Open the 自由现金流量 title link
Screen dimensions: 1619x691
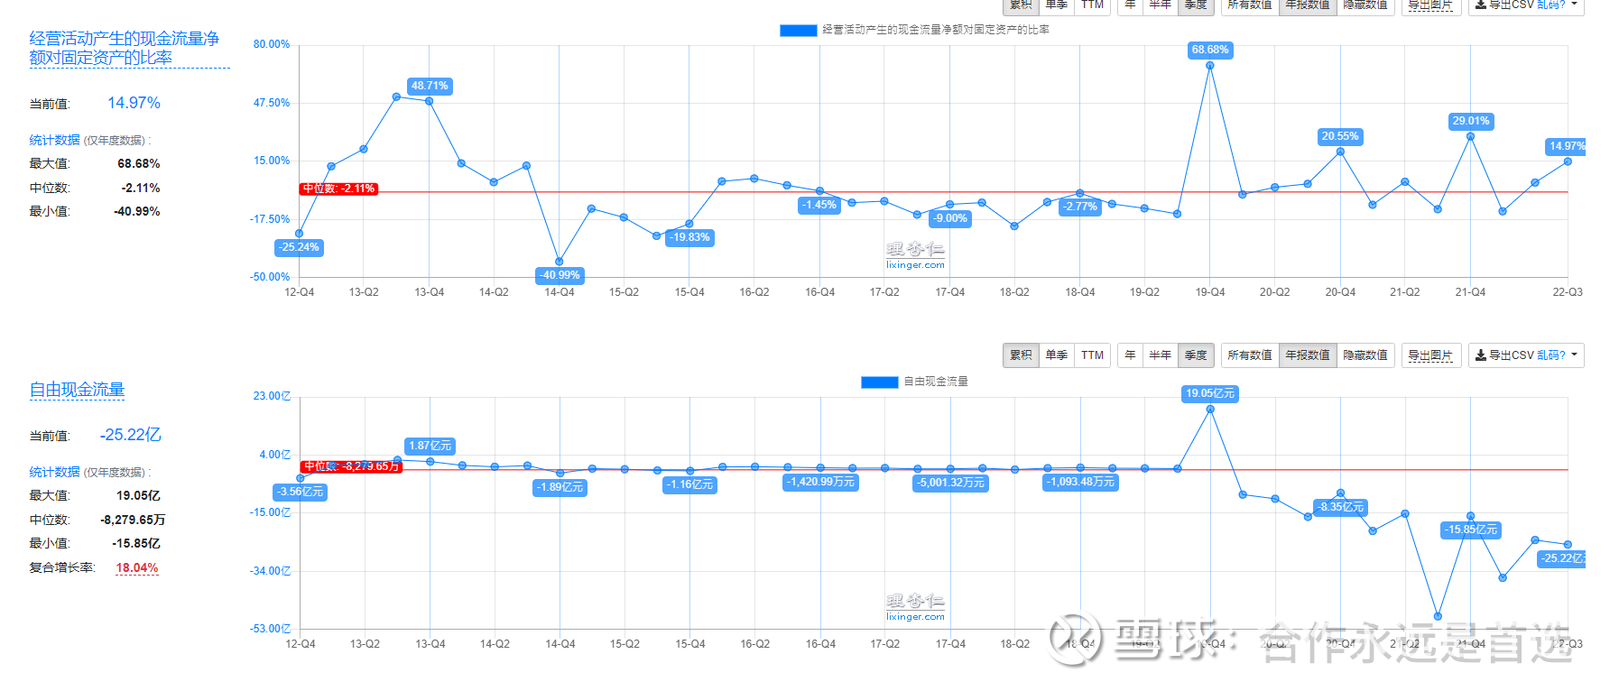coord(77,390)
